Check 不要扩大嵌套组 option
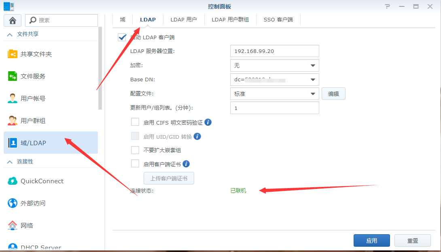The width and height of the screenshot is (441, 252). [x=135, y=150]
